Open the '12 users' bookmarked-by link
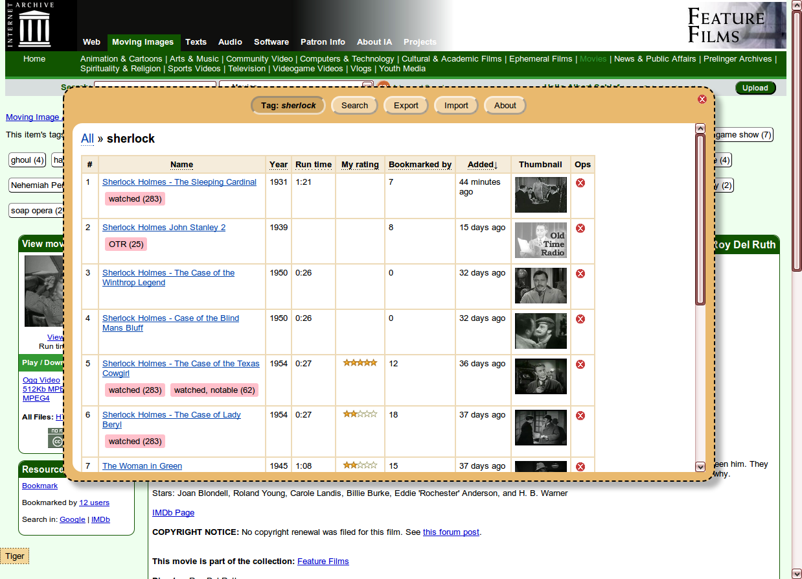The width and height of the screenshot is (802, 579). tap(94, 502)
